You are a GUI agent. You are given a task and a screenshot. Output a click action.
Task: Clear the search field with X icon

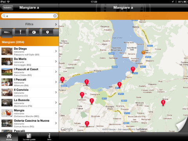(55, 16)
